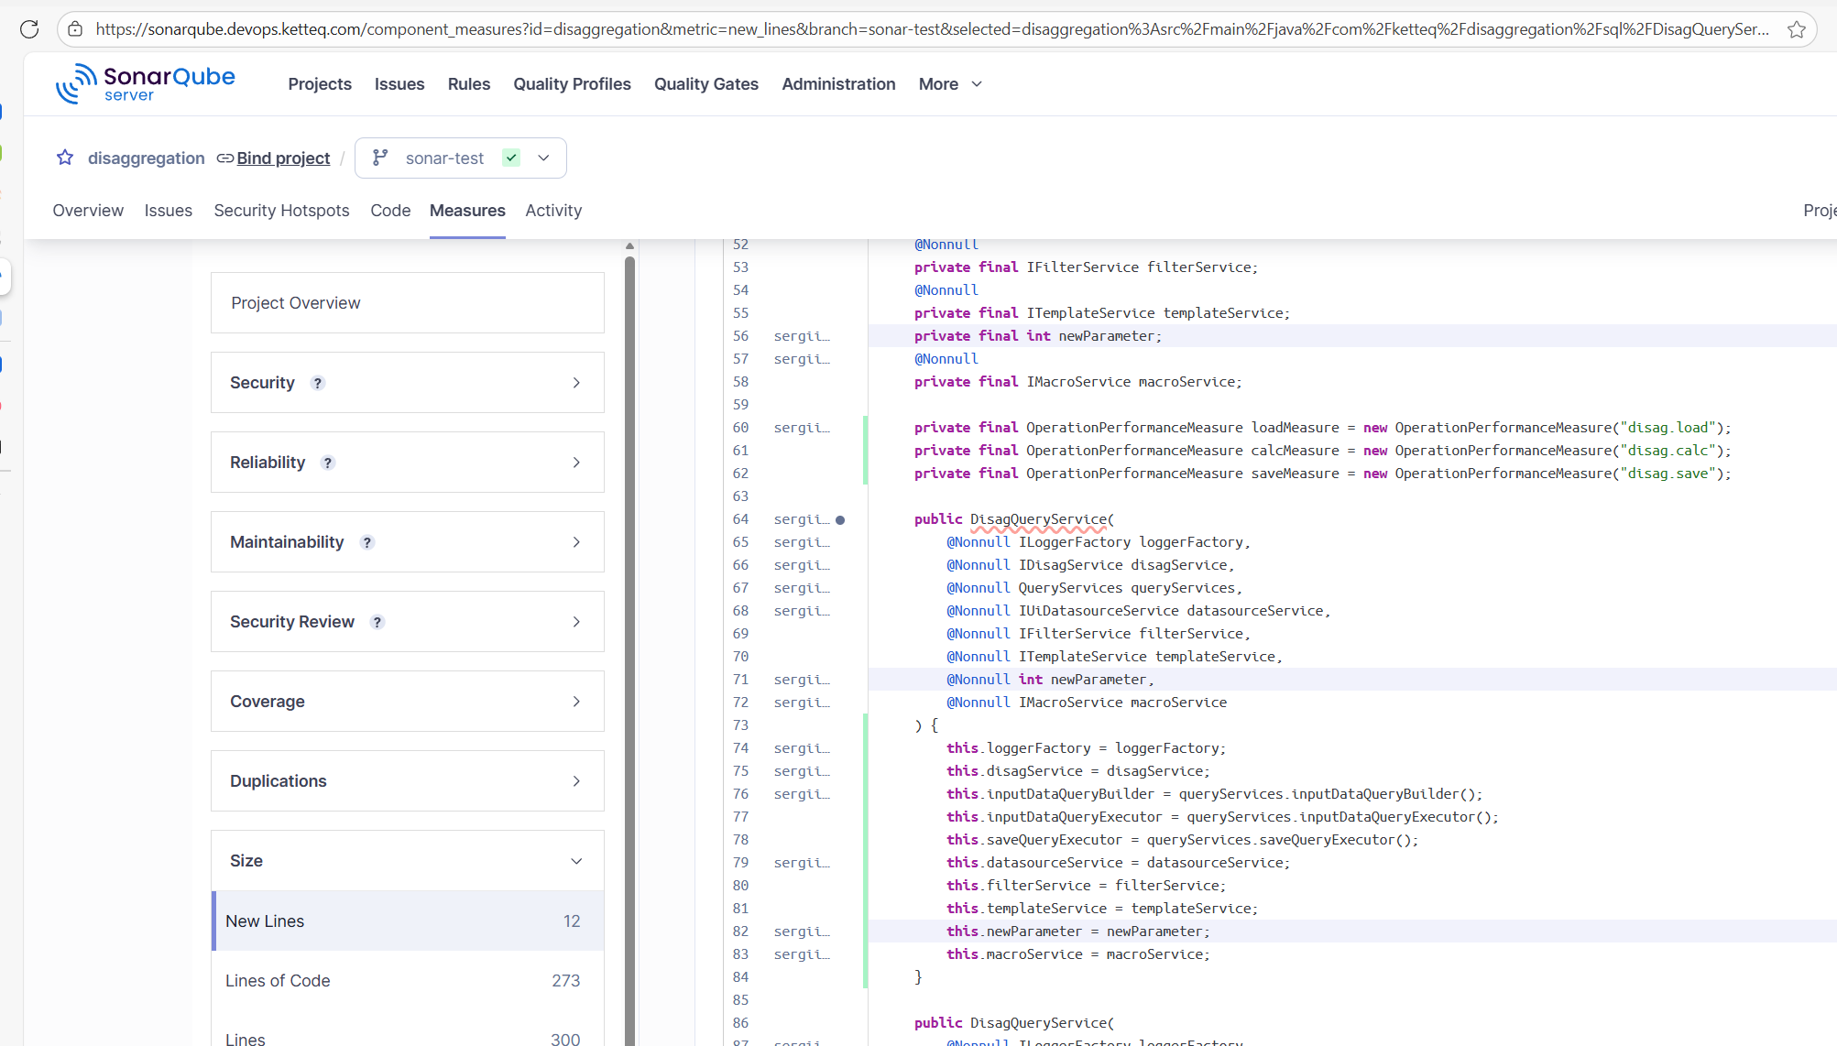Image resolution: width=1837 pixels, height=1046 pixels.
Task: Click the Reliability help question mark icon
Action: (328, 463)
